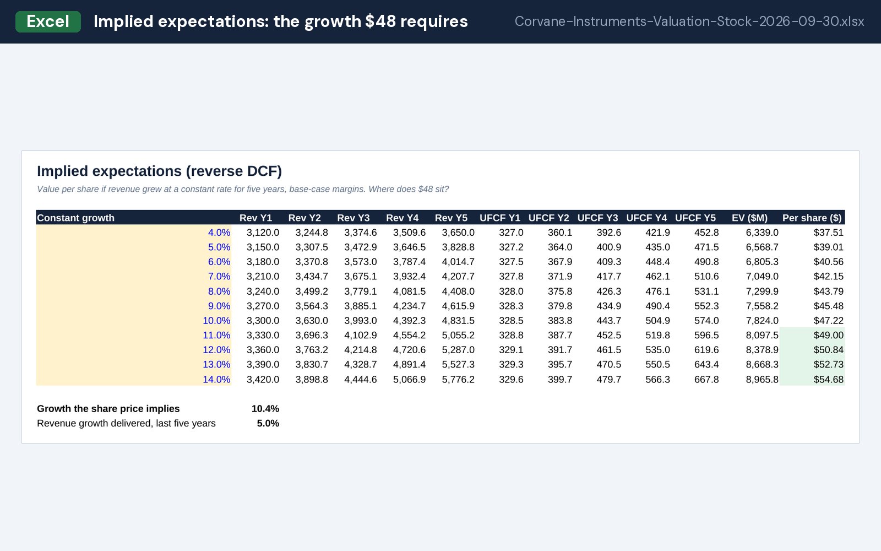
Task: Select the 10.4% implied growth value
Action: (x=265, y=408)
